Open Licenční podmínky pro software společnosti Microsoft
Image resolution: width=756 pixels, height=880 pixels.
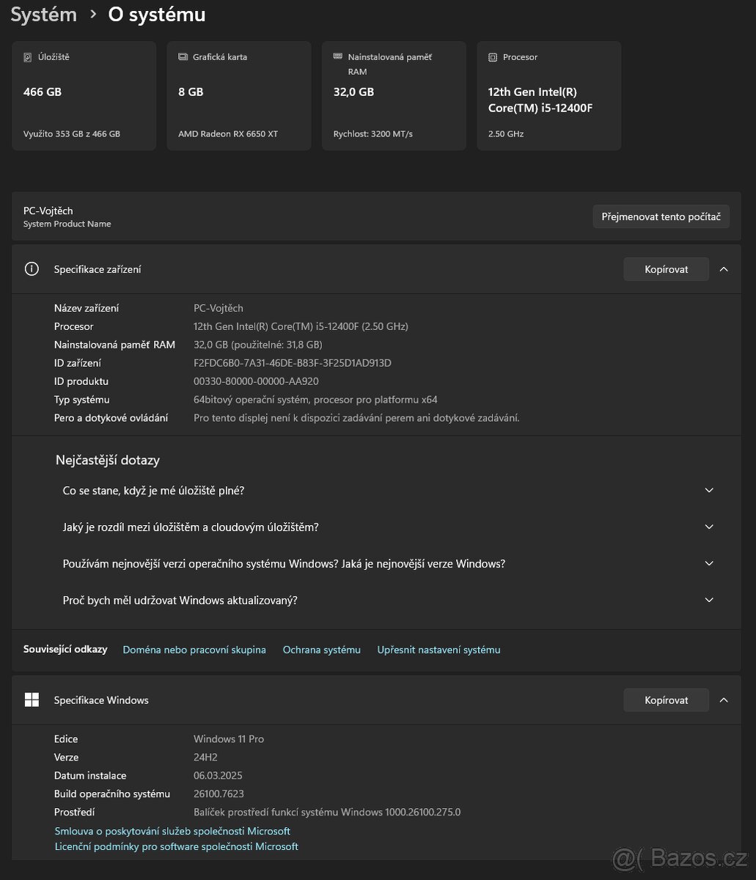(x=176, y=846)
